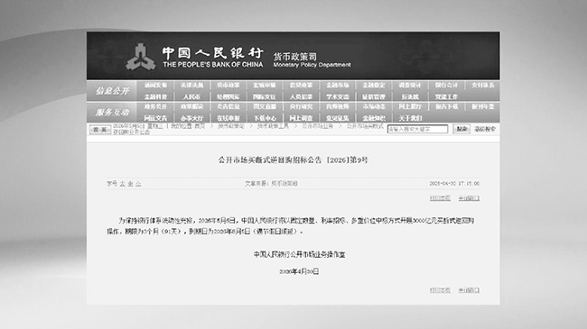
Task: Go to 网上调查 in the service row
Action: [301, 118]
